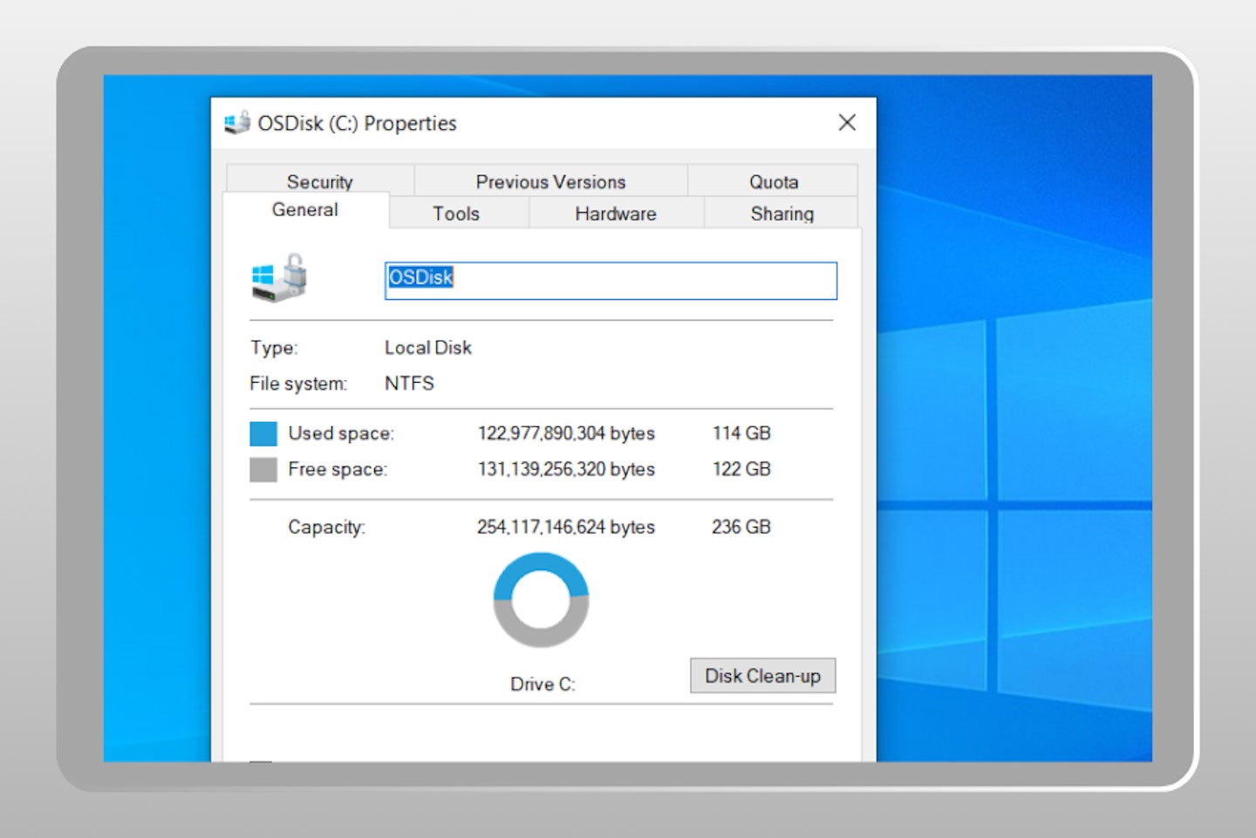This screenshot has height=838, width=1256.
Task: Select the General tab
Action: pos(305,209)
